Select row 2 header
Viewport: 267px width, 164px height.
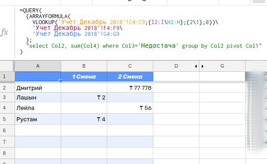click(7, 88)
